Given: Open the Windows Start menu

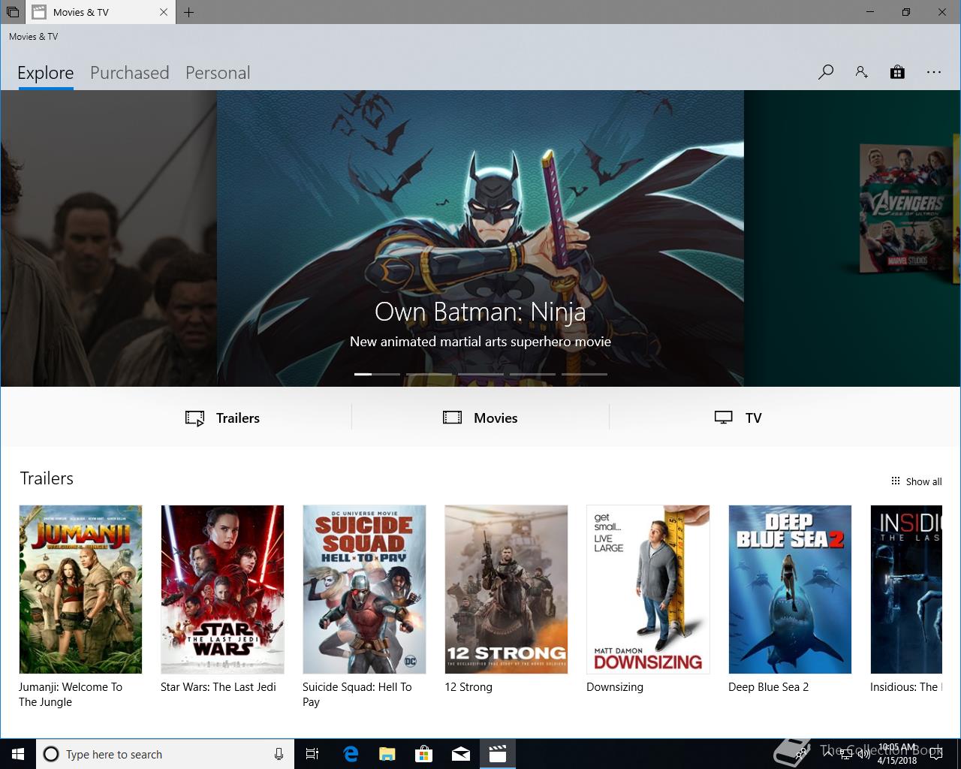Looking at the screenshot, I should pyautogui.click(x=18, y=754).
